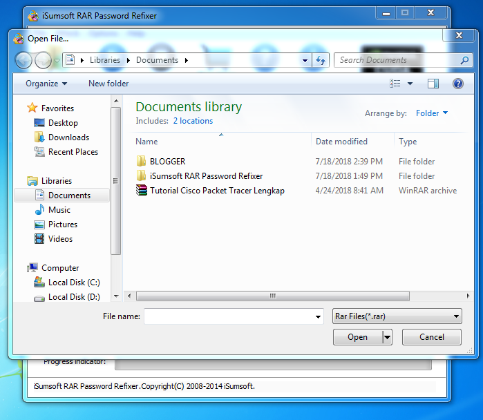Select Local Disk (C:) in navigation pane

pos(74,283)
